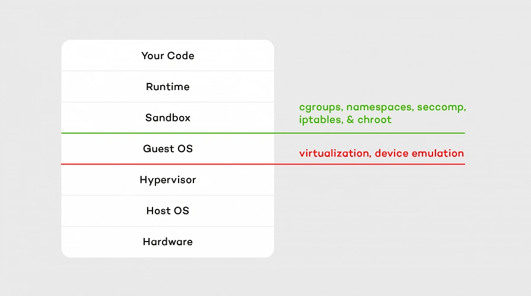Click the green cgroups, namespaces, seccomp text
This screenshot has width=531, height=296.
click(x=382, y=108)
